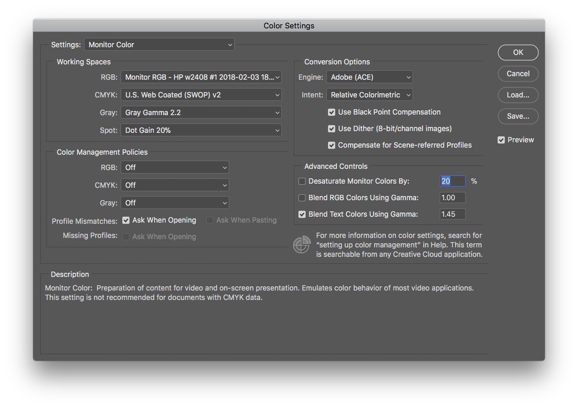Toggle Blend RGB Colors Using Gamma
This screenshot has width=578, height=408.
303,198
